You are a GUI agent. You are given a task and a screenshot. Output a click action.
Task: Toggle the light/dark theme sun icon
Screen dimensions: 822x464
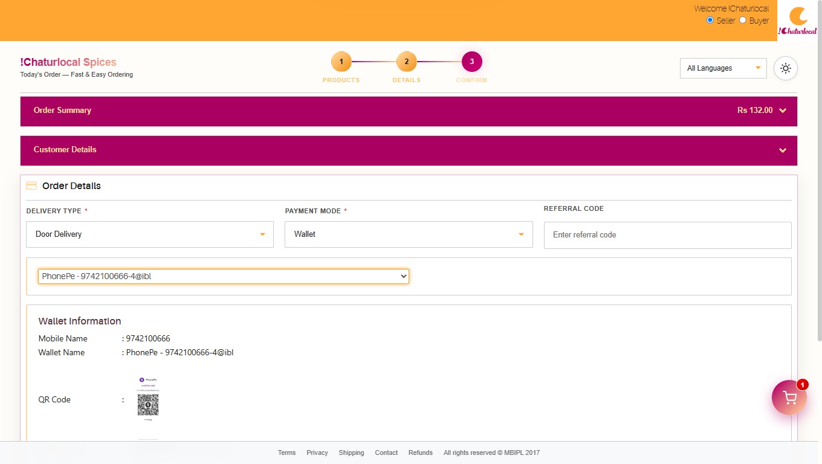(x=786, y=68)
